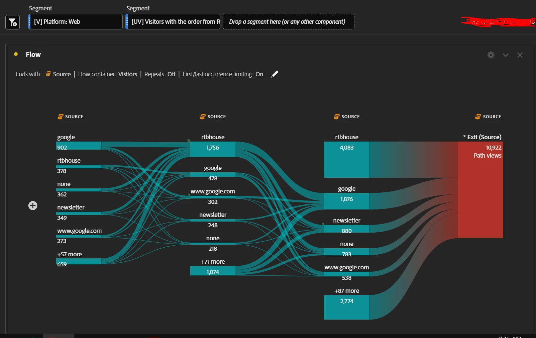Viewport: 536px width, 338px height.
Task: Click the first column rtbhouse node 378
Action: click(x=79, y=166)
